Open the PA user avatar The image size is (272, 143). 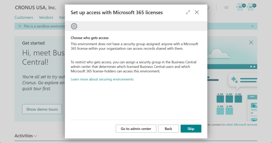pyautogui.click(x=240, y=7)
